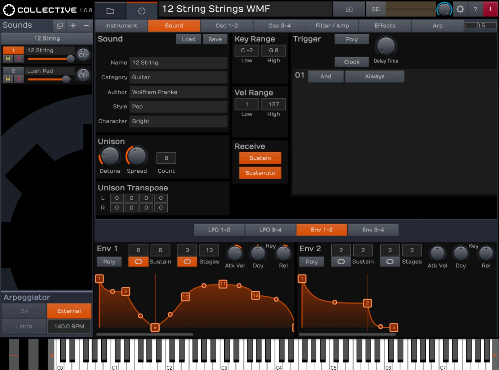499x370 pixels.
Task: Toggle Arpeggiator Latch
Action: pos(24,326)
